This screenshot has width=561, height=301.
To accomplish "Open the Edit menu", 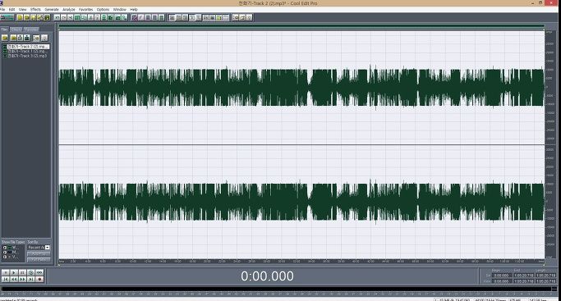I will coord(11,9).
